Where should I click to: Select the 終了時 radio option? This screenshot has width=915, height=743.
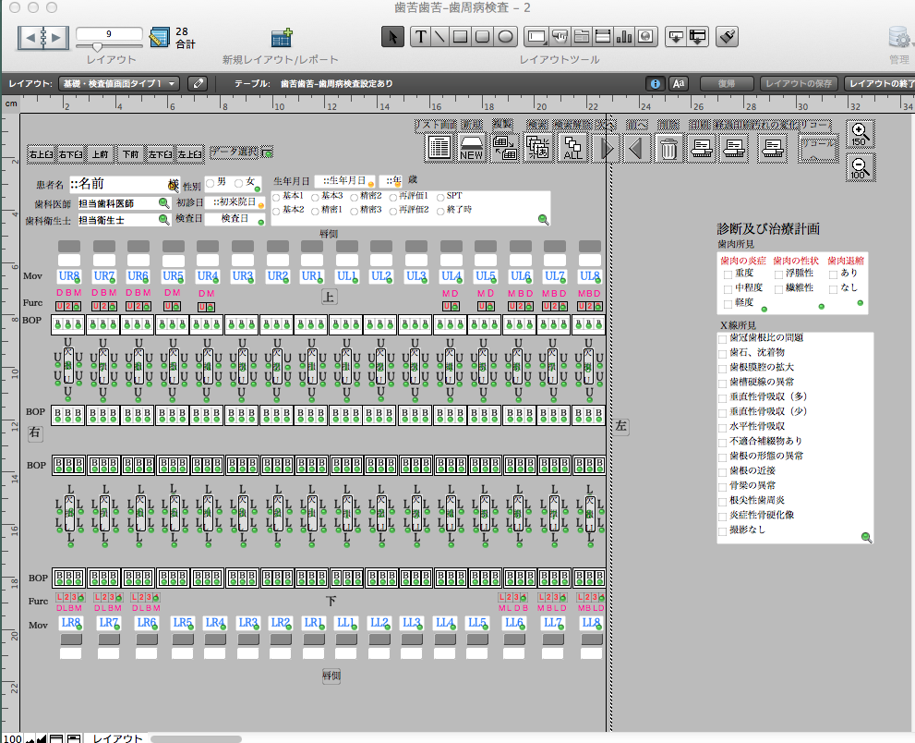pyautogui.click(x=440, y=211)
